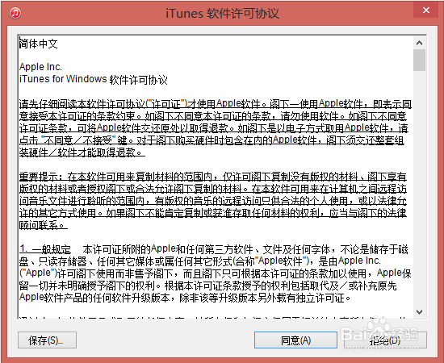Close the iTunes license agreement dialog
The image size is (444, 363).
click(426, 10)
